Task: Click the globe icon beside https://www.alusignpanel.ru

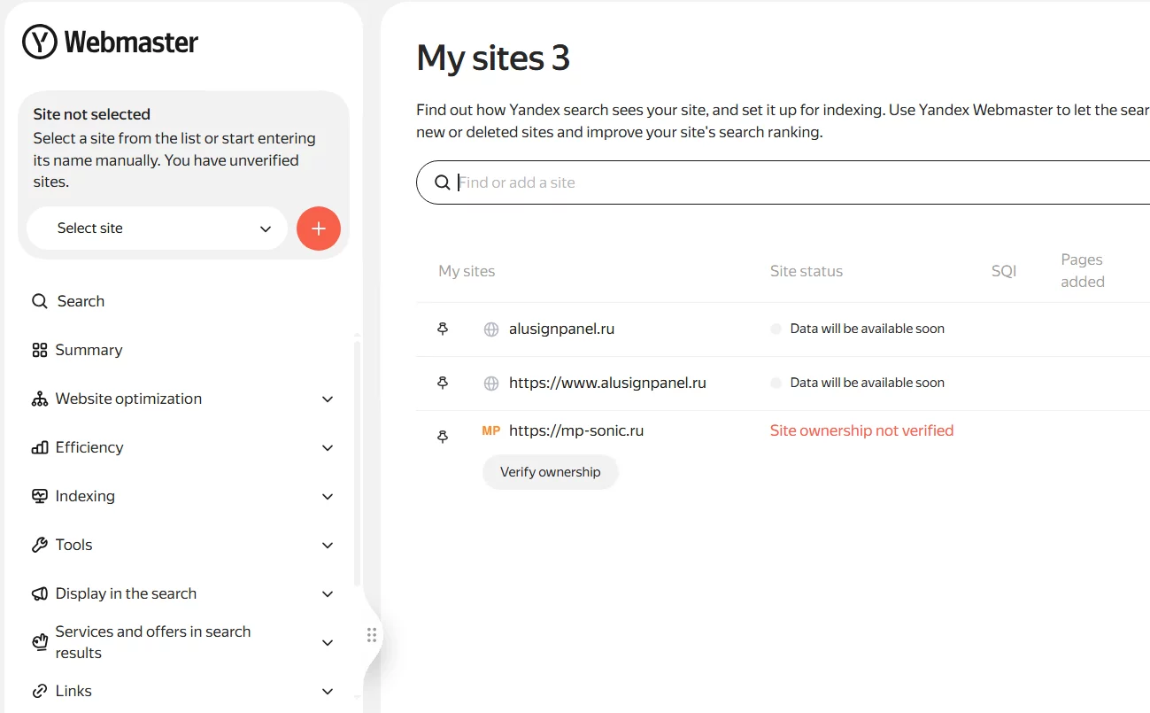Action: click(491, 384)
